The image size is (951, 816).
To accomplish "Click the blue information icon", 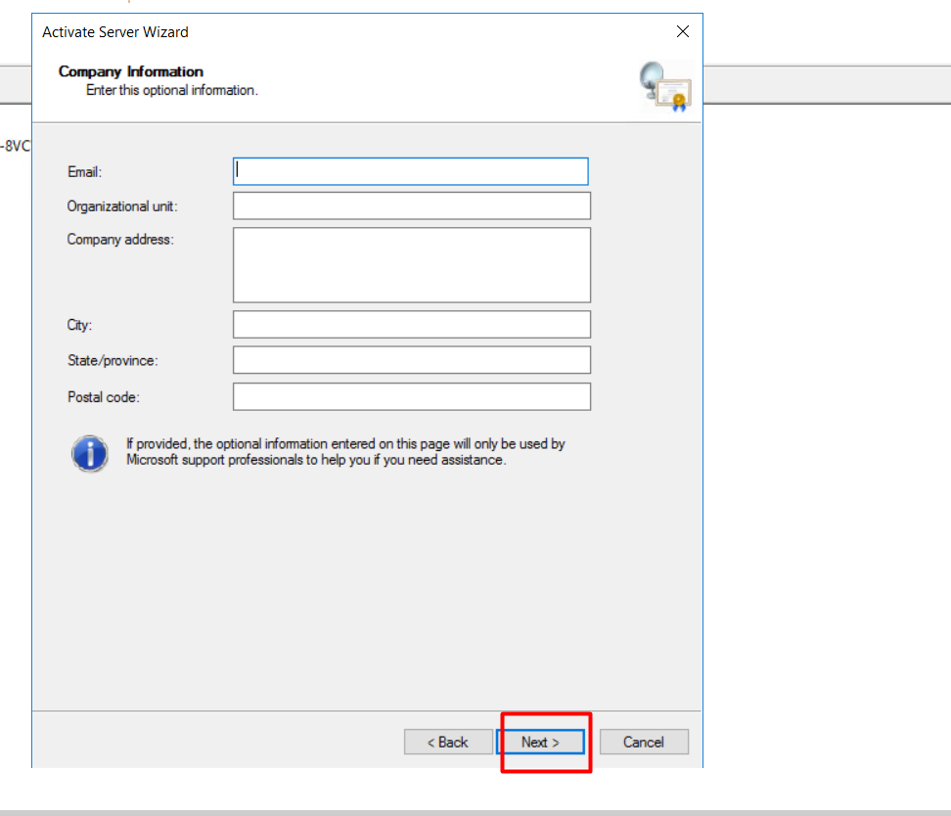I will click(90, 453).
